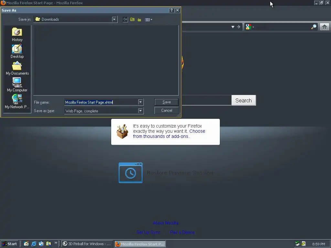
Task: Click the Set Up Sync link
Action: coord(148,232)
